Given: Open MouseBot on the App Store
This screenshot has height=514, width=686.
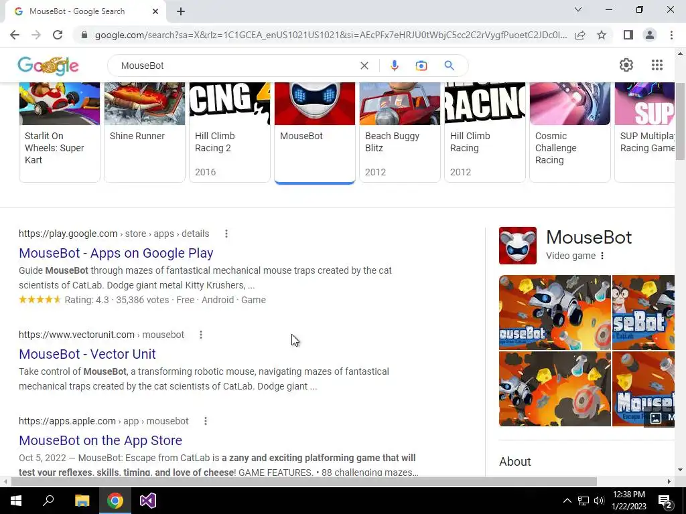Looking at the screenshot, I should pyautogui.click(x=100, y=440).
